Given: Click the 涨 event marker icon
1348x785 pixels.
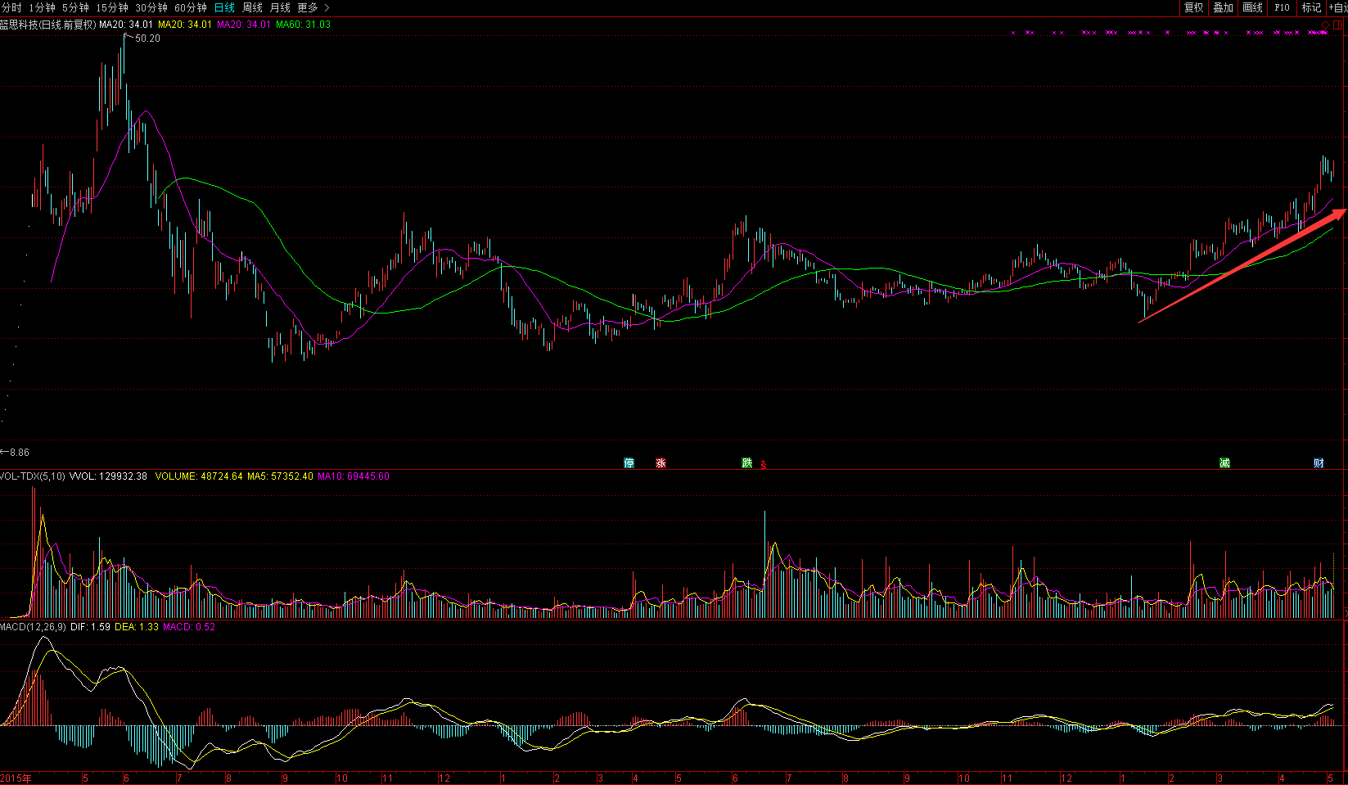Looking at the screenshot, I should tap(660, 463).
